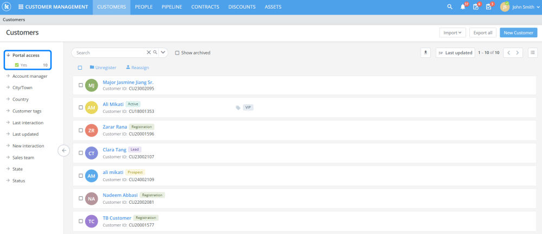Switch to the Customers tab
Screen dimensions: 542x234
(111, 7)
